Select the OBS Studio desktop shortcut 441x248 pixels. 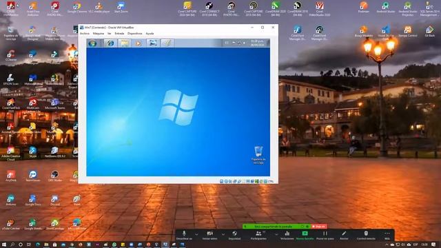(55, 176)
